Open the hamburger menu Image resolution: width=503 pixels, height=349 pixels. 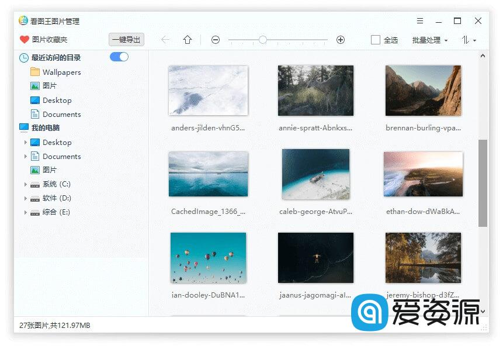(419, 20)
